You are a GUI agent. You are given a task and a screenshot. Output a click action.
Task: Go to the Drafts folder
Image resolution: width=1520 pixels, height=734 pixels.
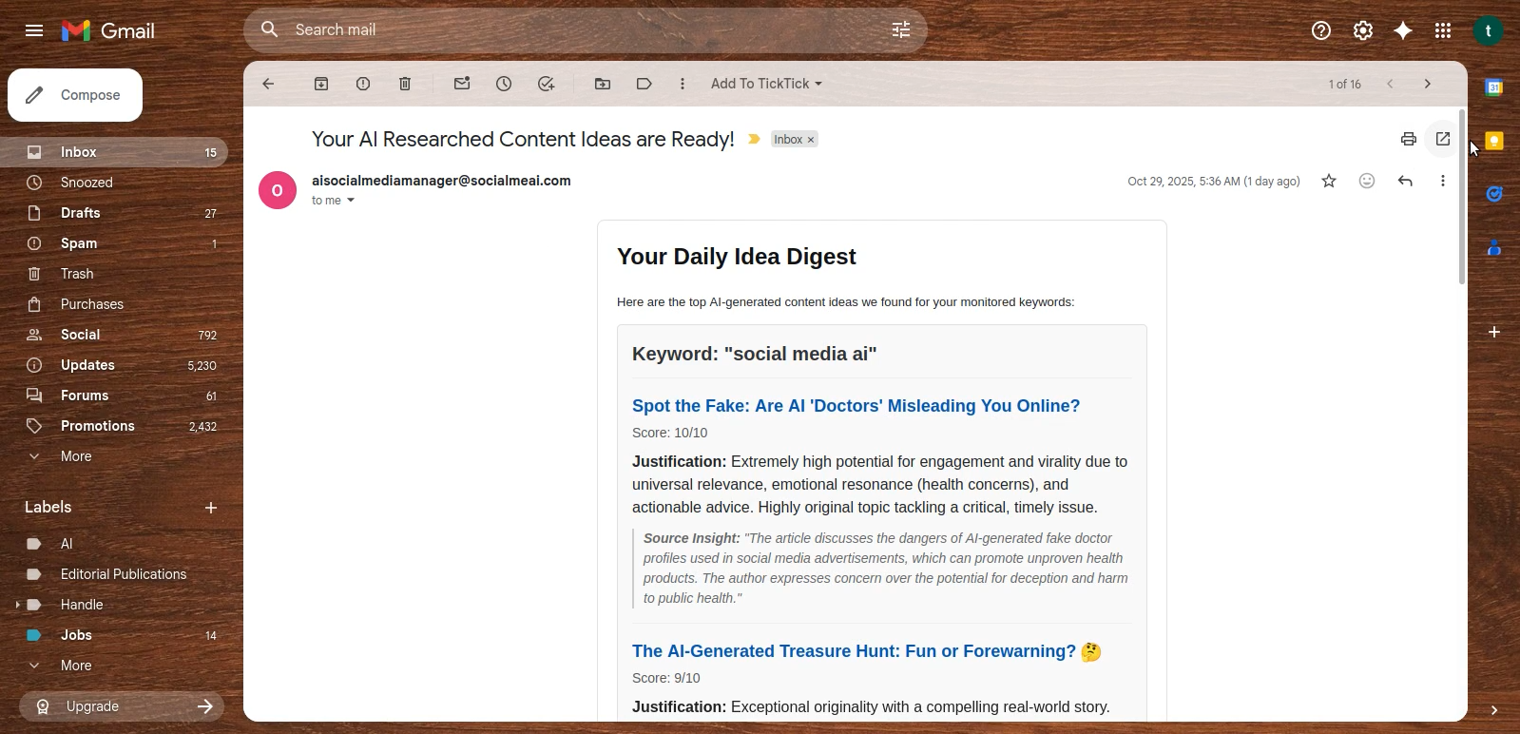(x=81, y=213)
